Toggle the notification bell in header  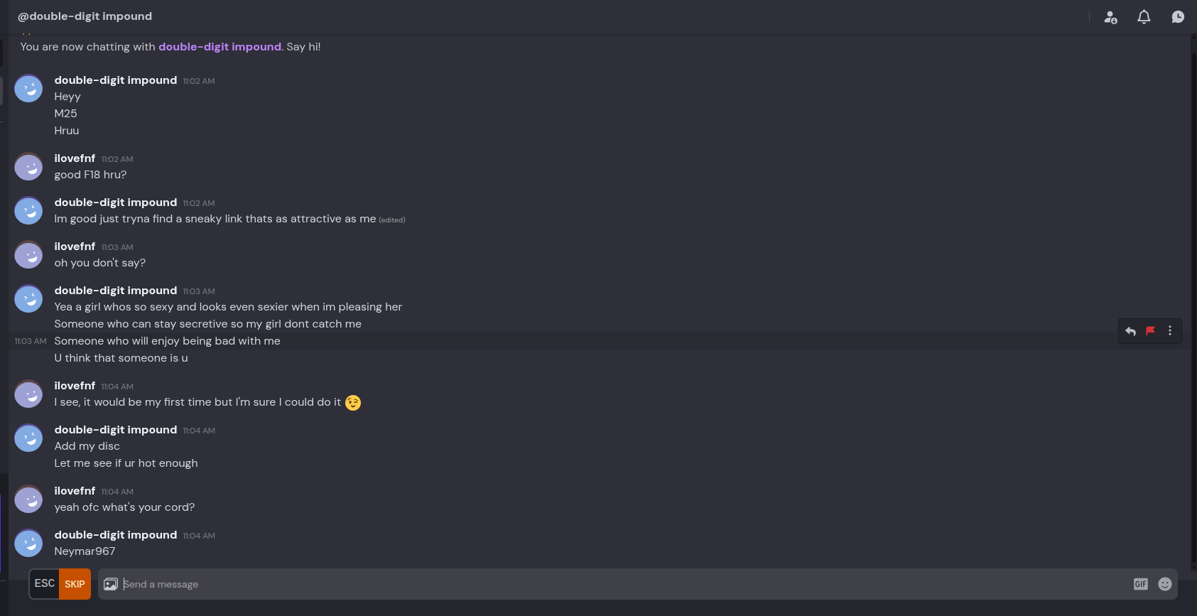pos(1144,17)
